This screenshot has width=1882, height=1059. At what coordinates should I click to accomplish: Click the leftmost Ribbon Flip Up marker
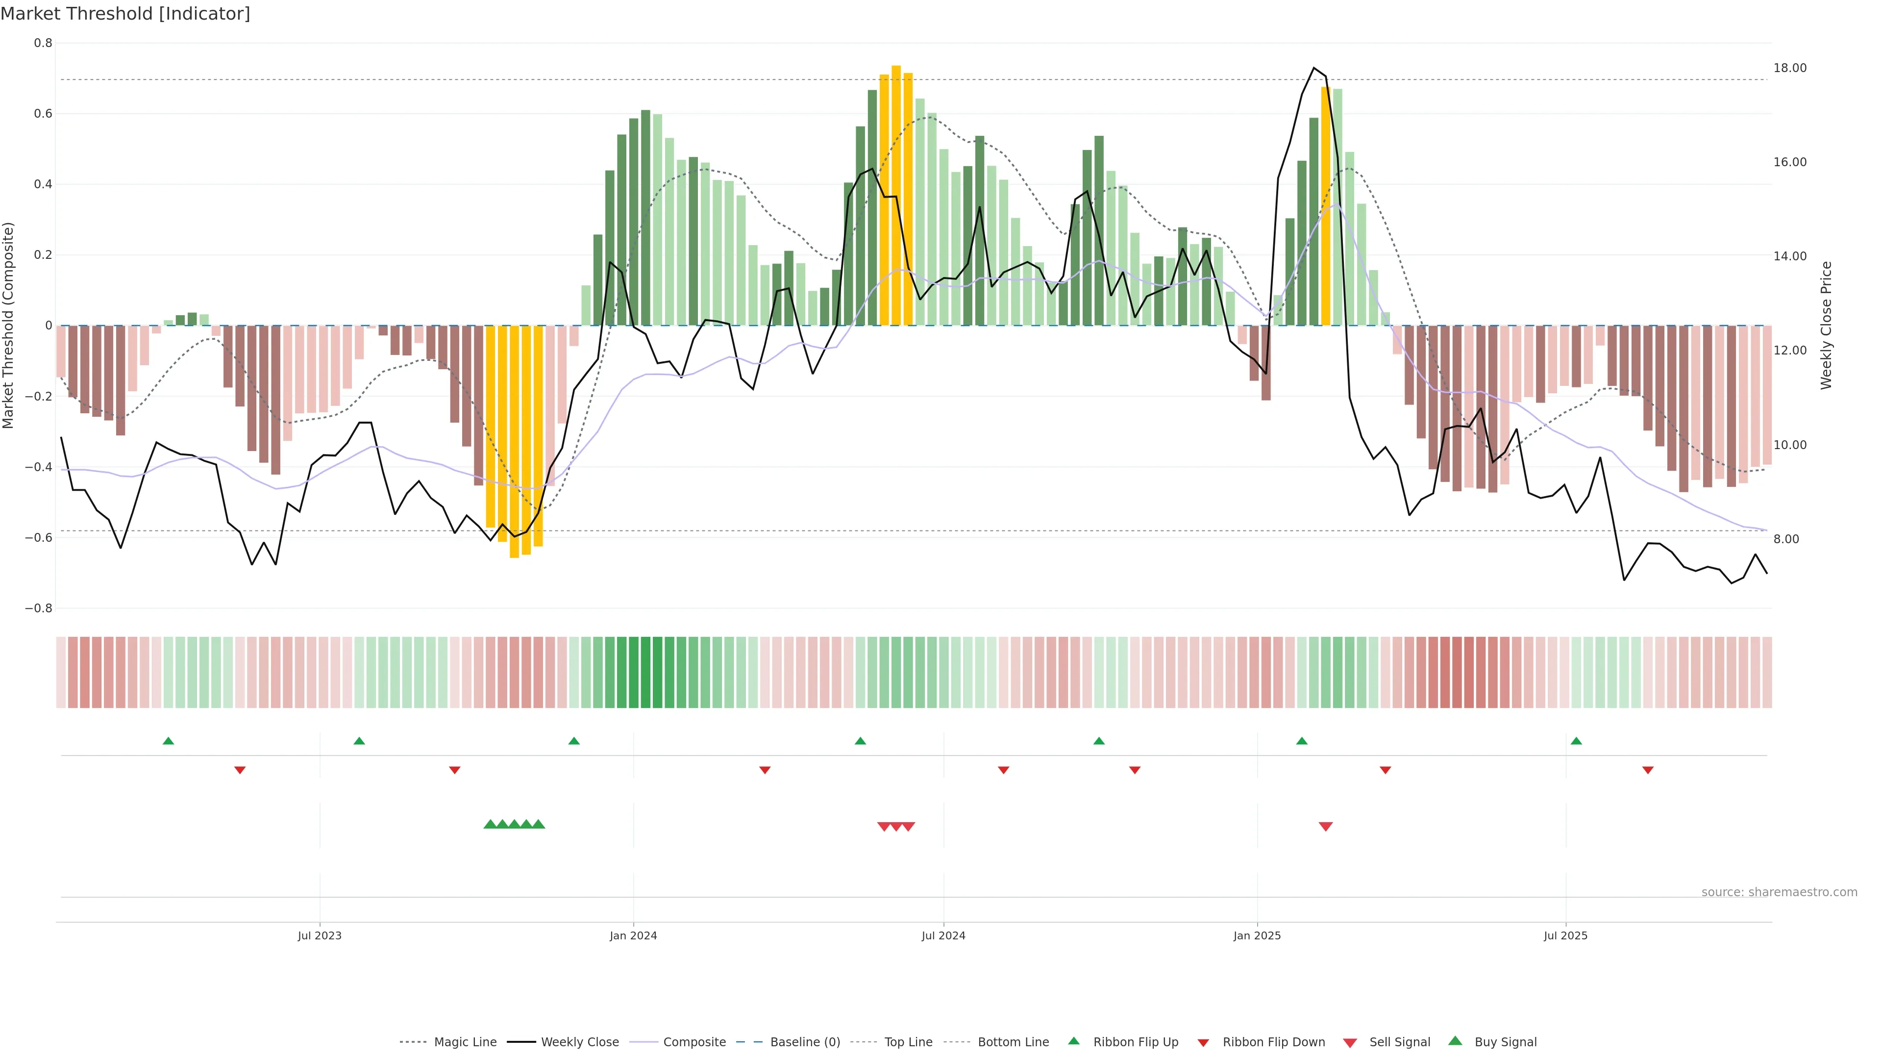(x=168, y=741)
